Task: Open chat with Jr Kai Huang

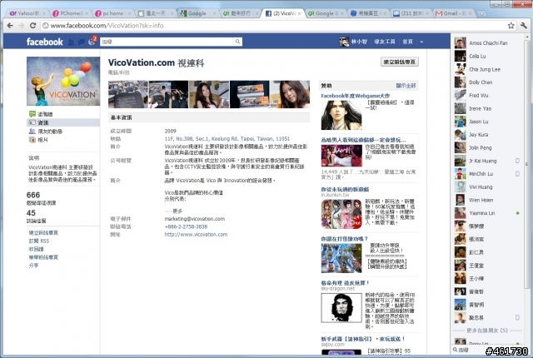Action: point(487,161)
